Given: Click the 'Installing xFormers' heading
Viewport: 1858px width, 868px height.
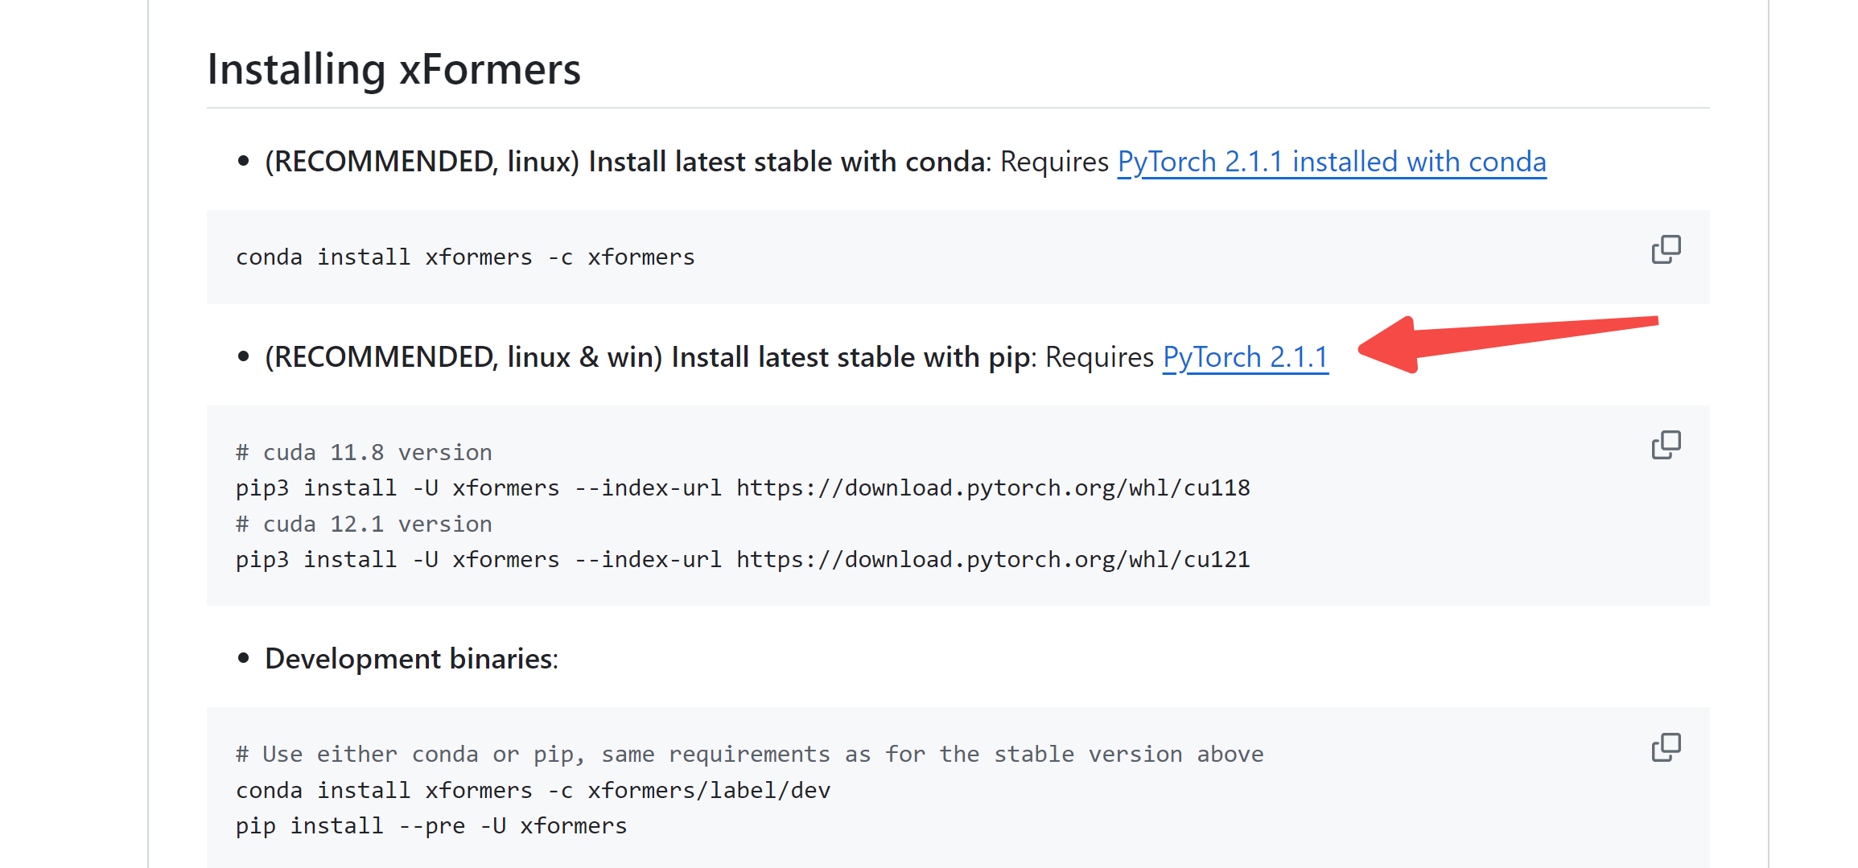Looking at the screenshot, I should 393,69.
